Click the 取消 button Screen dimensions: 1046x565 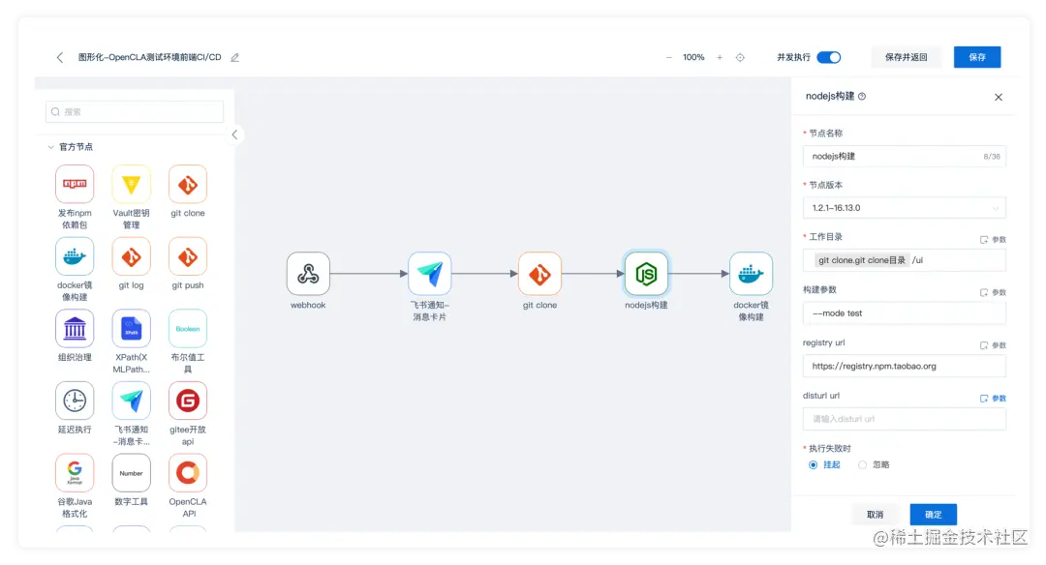pos(875,515)
